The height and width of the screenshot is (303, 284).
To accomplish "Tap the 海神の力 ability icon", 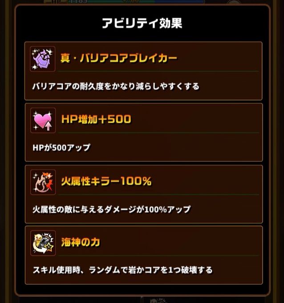I will [x=43, y=243].
